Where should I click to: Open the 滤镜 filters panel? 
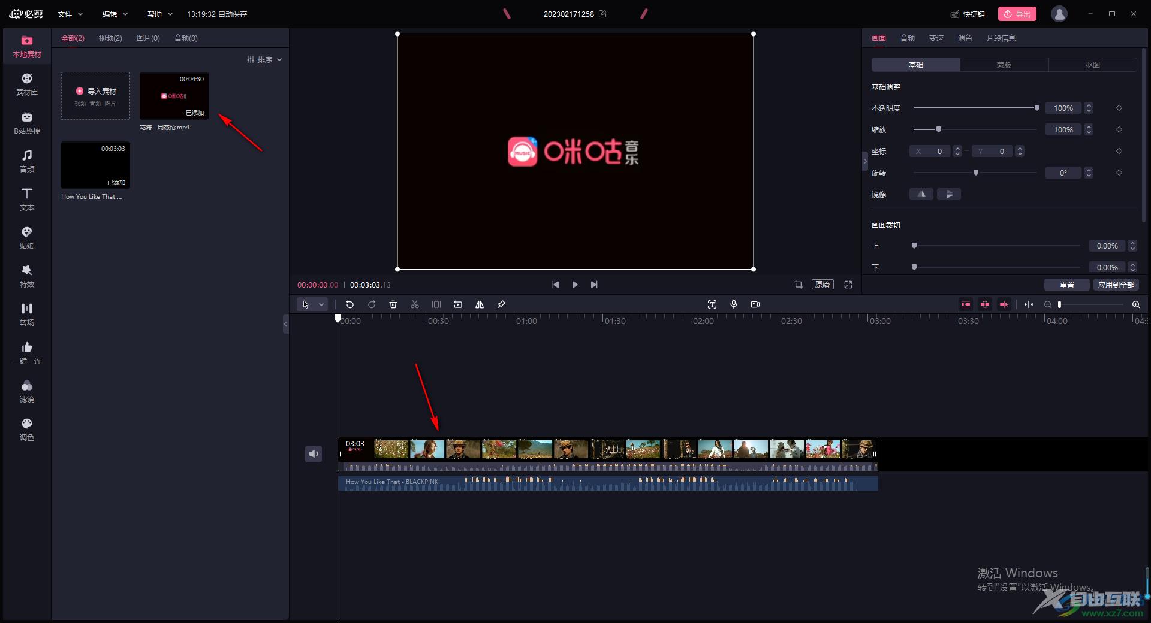pyautogui.click(x=27, y=392)
